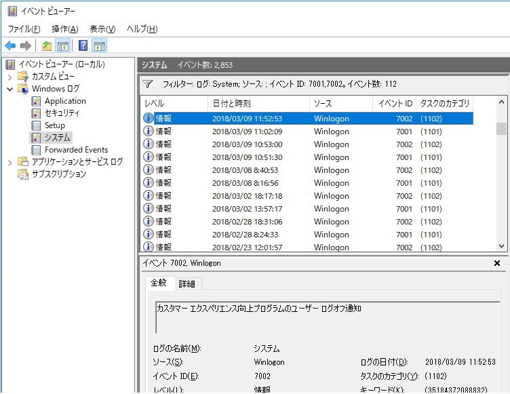Click the Up one level folder icon

tap(47, 46)
